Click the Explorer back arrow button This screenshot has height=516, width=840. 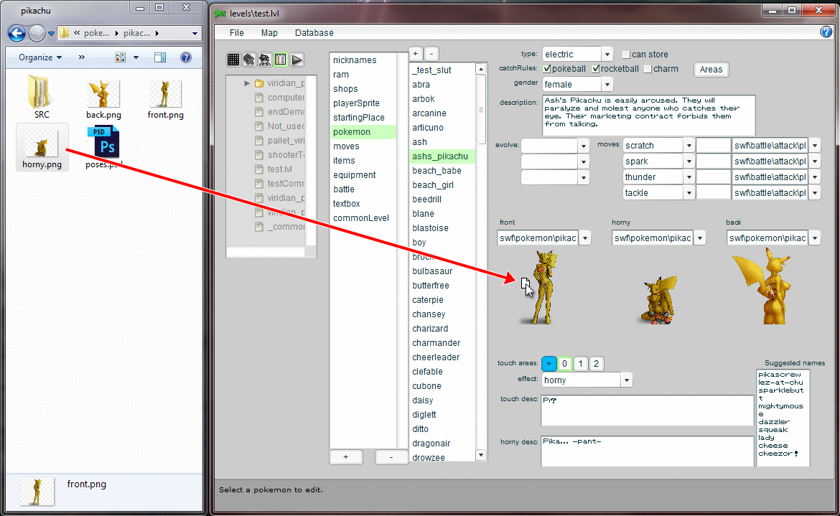(x=17, y=33)
